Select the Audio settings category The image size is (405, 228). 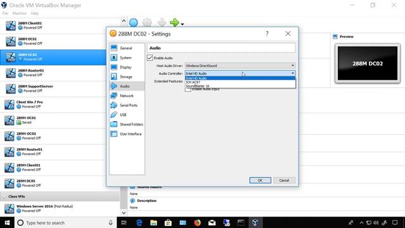(x=127, y=86)
